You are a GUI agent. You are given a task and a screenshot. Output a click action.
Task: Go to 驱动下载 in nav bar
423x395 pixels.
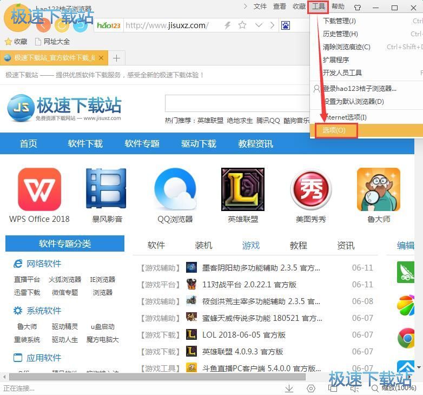199,143
